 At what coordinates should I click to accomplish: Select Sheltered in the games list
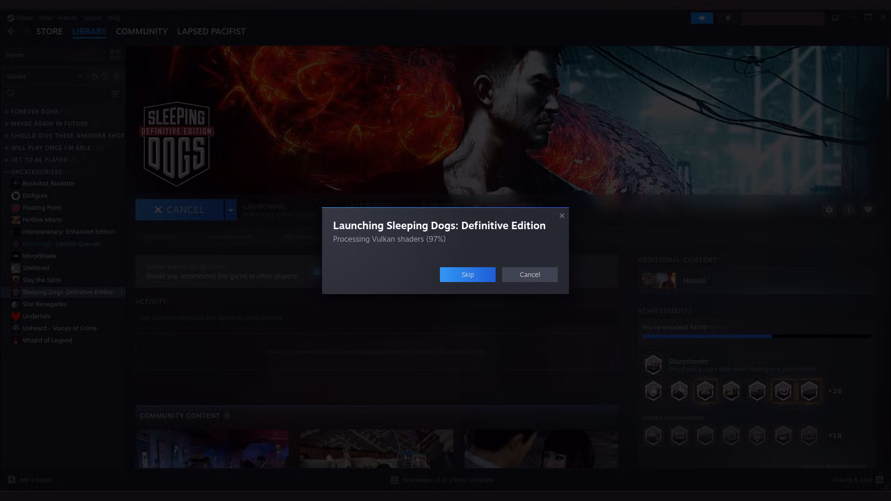click(x=36, y=268)
